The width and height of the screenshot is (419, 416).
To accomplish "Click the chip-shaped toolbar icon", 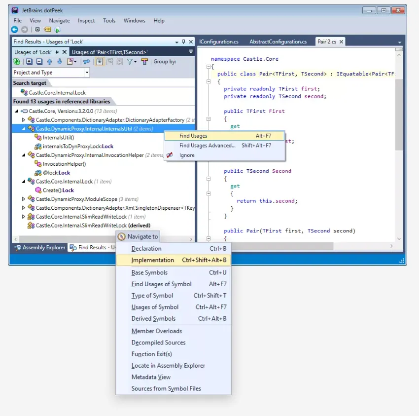I will pyautogui.click(x=37, y=29).
